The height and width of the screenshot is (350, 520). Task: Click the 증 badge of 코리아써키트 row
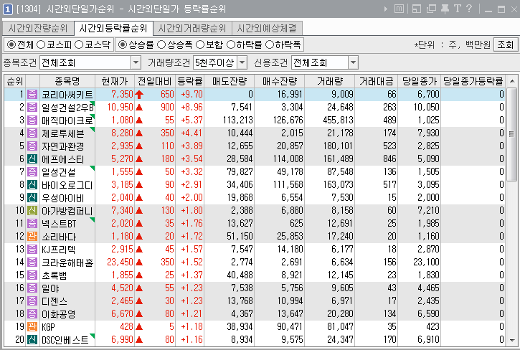(32, 94)
